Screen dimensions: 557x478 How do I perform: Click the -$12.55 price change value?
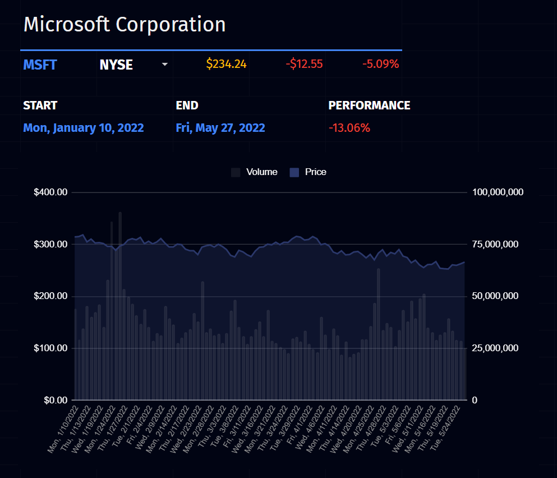click(x=304, y=63)
